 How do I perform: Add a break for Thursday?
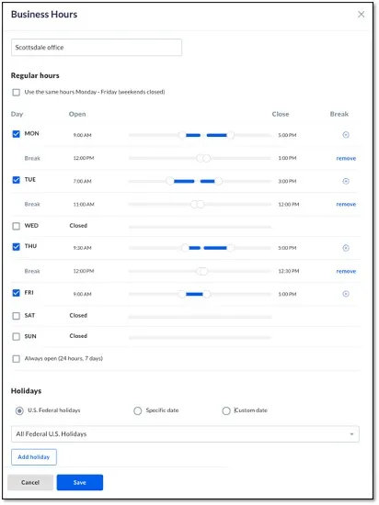point(346,248)
